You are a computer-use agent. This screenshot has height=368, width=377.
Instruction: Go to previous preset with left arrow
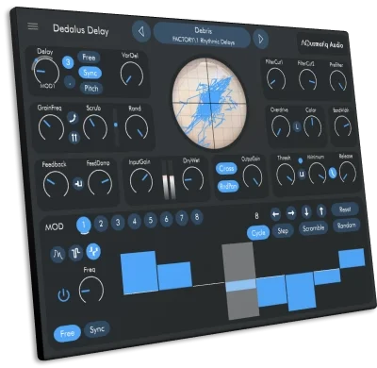click(141, 31)
